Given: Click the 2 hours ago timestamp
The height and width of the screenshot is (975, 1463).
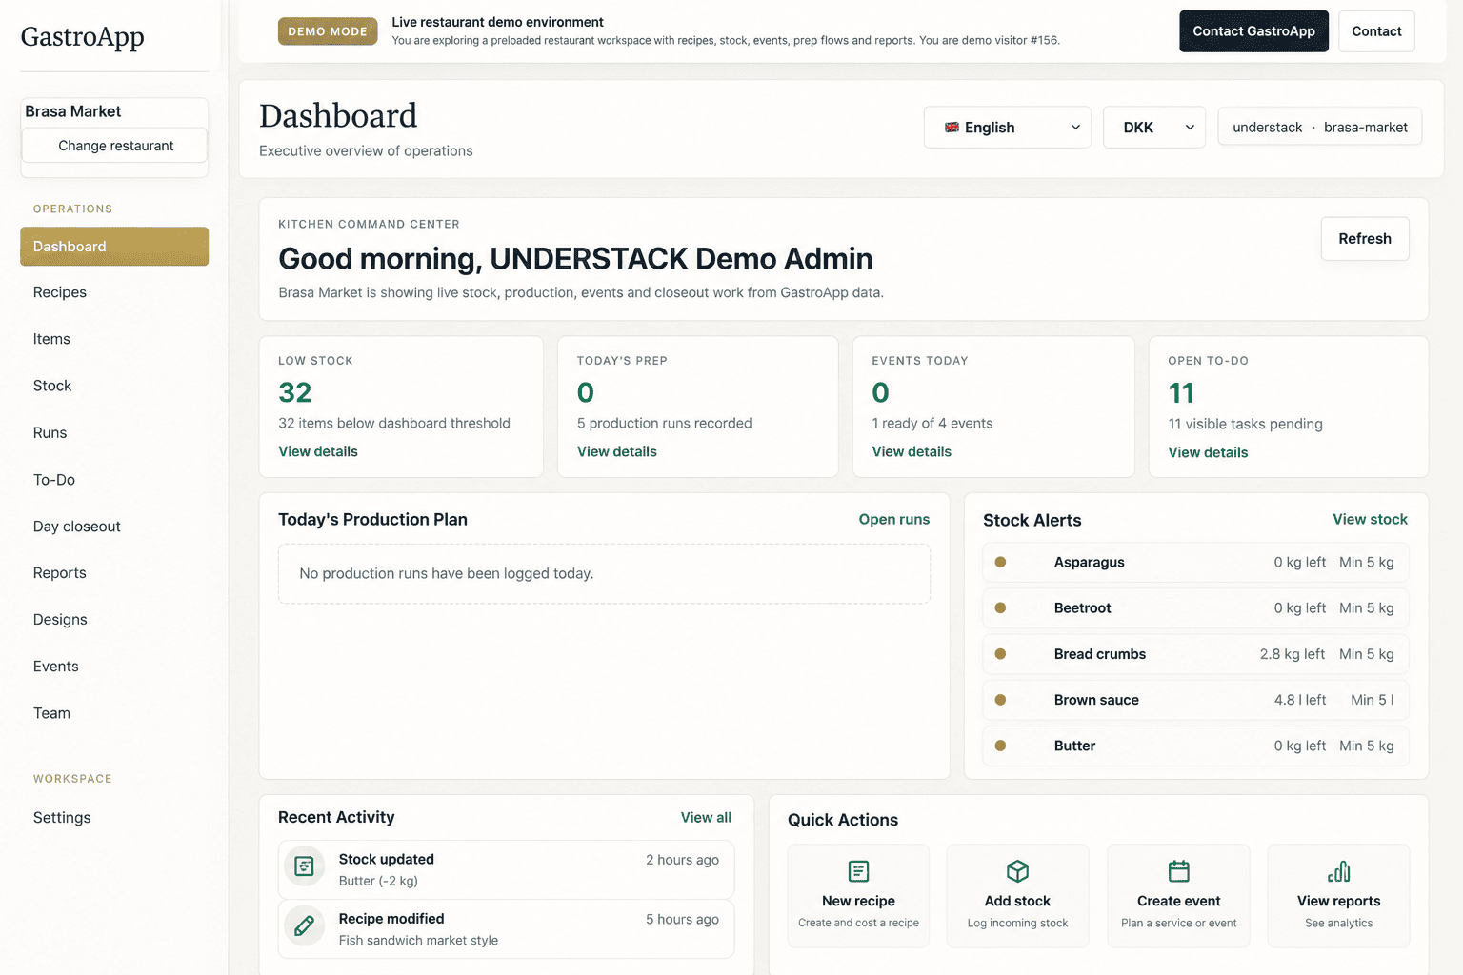Looking at the screenshot, I should [682, 860].
